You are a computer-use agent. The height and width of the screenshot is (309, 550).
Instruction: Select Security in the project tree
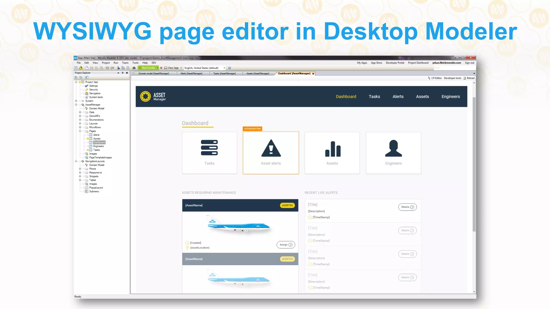[93, 90]
